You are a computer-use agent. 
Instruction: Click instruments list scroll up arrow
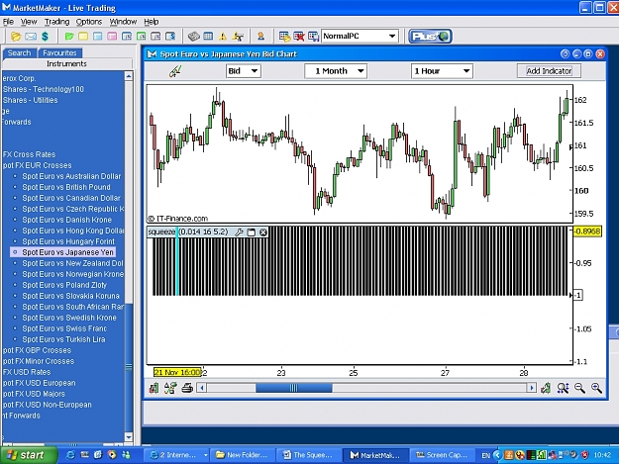pos(129,76)
